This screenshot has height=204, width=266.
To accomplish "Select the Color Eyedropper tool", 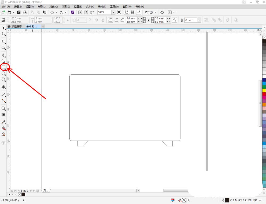I will (x=3, y=122).
